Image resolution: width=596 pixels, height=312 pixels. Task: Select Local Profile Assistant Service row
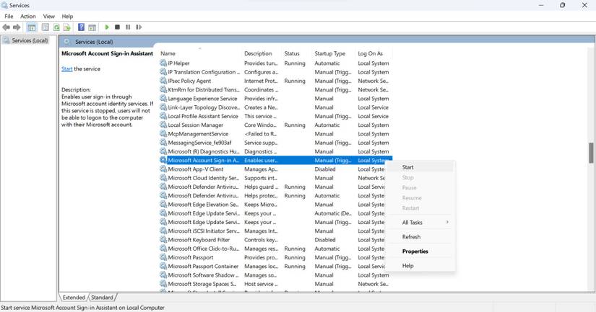275,116
